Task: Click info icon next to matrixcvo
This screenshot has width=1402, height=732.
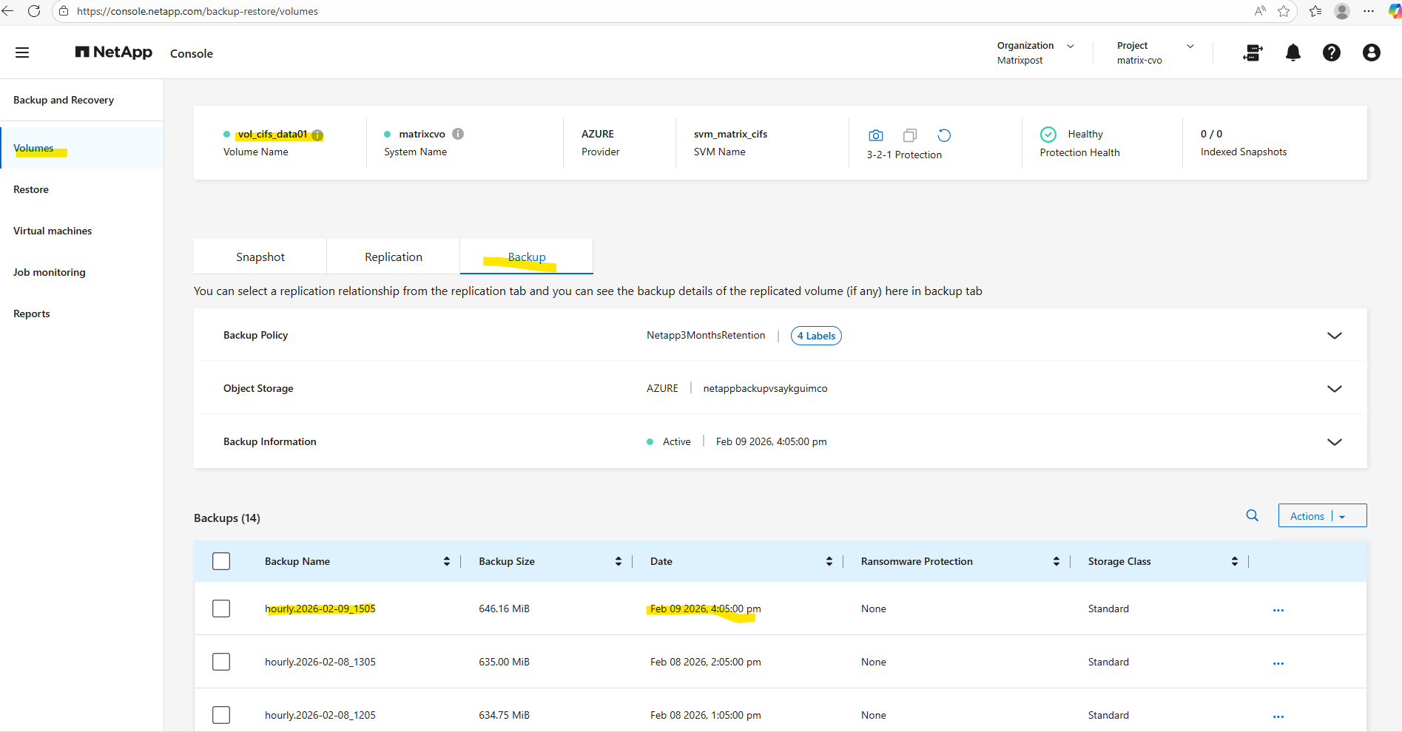Action: tap(458, 134)
